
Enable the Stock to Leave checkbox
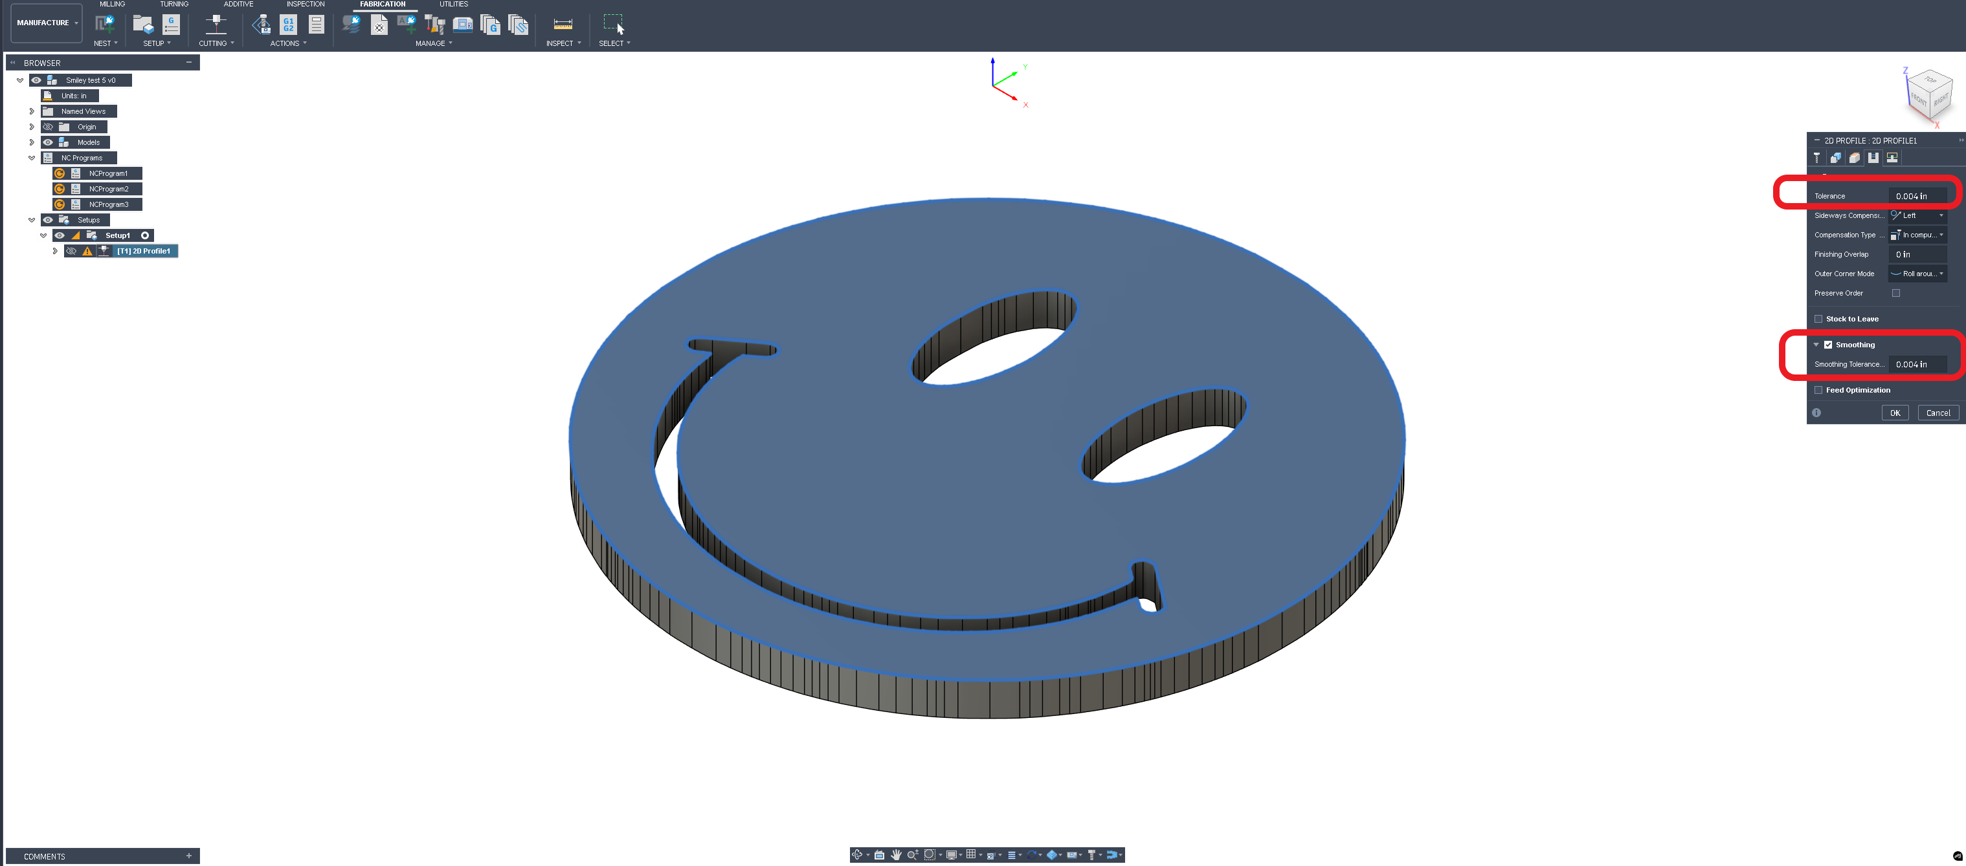pos(1818,319)
